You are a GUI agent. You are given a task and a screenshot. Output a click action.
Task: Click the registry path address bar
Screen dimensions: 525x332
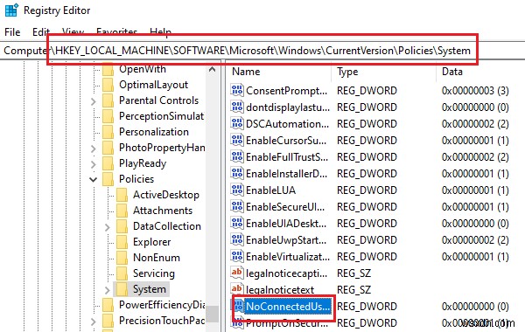coord(262,51)
